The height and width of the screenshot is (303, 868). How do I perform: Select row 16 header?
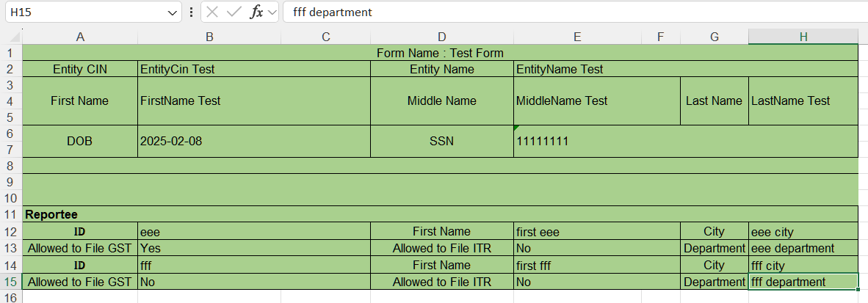[x=10, y=296]
